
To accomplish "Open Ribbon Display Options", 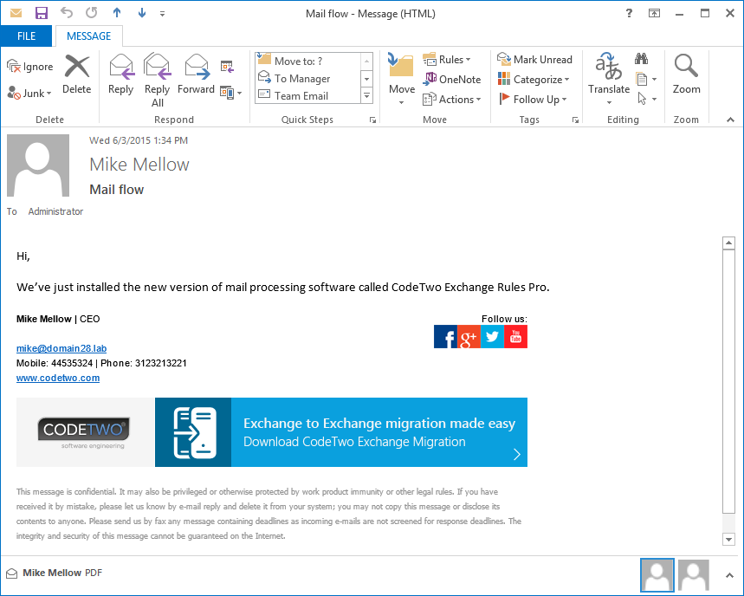I will [654, 13].
